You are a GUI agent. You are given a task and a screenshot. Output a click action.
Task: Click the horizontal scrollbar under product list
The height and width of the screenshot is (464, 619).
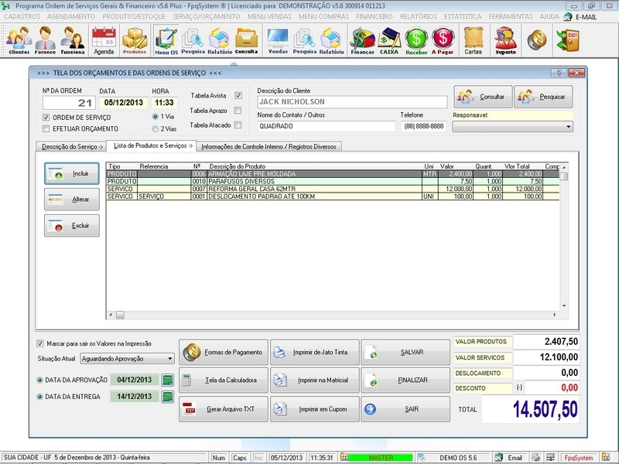click(333, 314)
